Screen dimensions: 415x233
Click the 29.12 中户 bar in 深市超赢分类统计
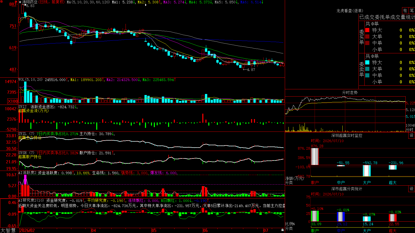pos(341,217)
